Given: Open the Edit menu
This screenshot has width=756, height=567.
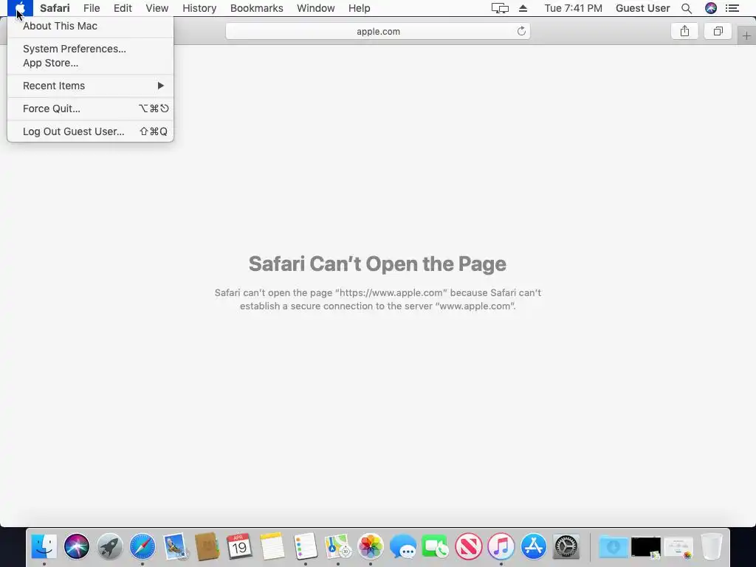Looking at the screenshot, I should [123, 8].
